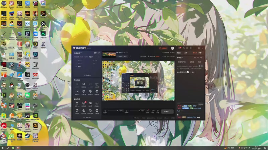Select the full-screen source row

pyautogui.click(x=87, y=67)
